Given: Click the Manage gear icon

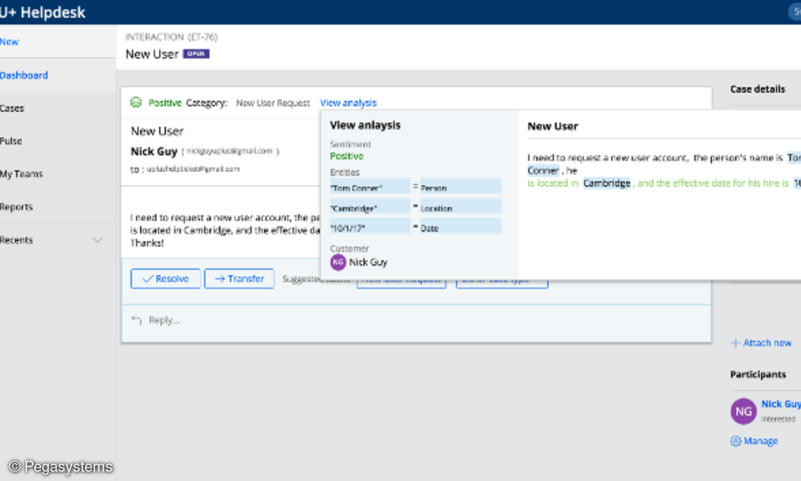Looking at the screenshot, I should point(736,441).
